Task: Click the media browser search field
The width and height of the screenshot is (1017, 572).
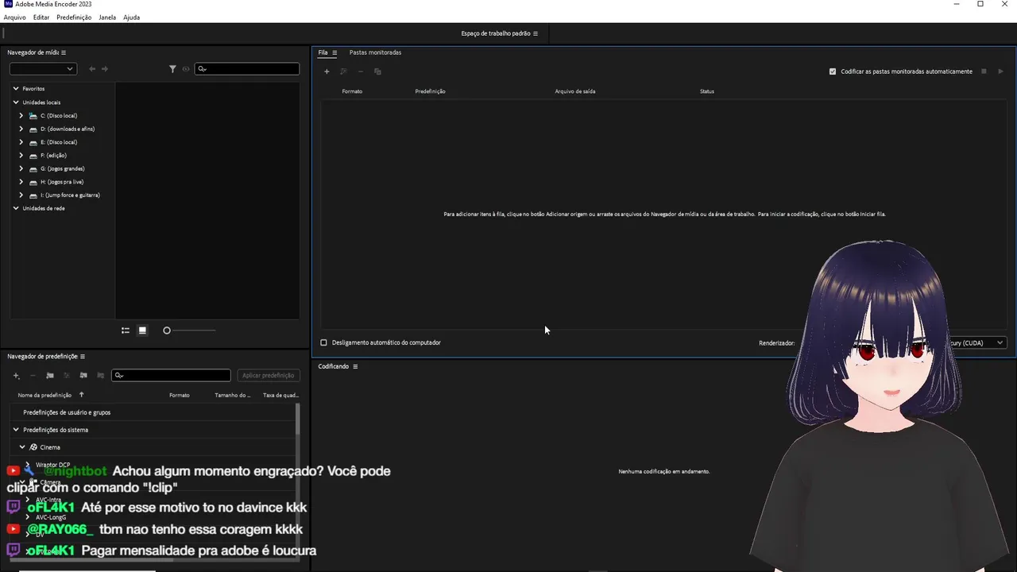Action: (x=247, y=69)
